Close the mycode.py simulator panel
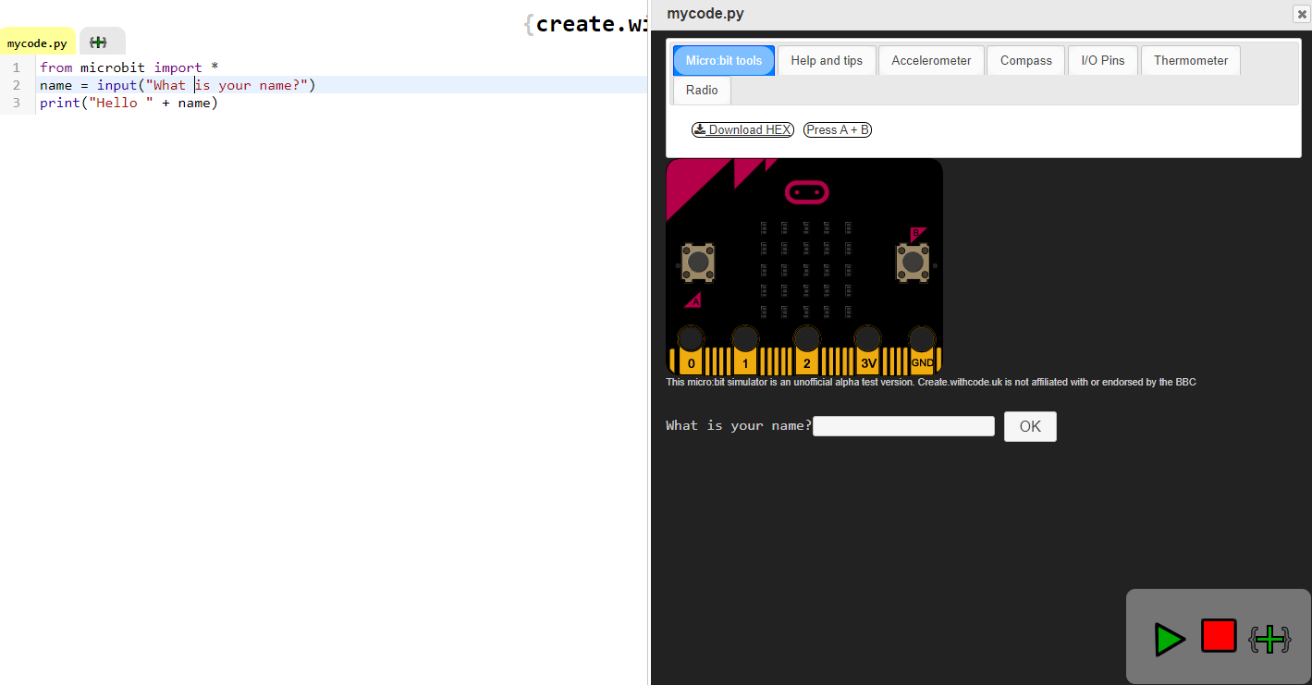1312x685 pixels. tap(1300, 14)
